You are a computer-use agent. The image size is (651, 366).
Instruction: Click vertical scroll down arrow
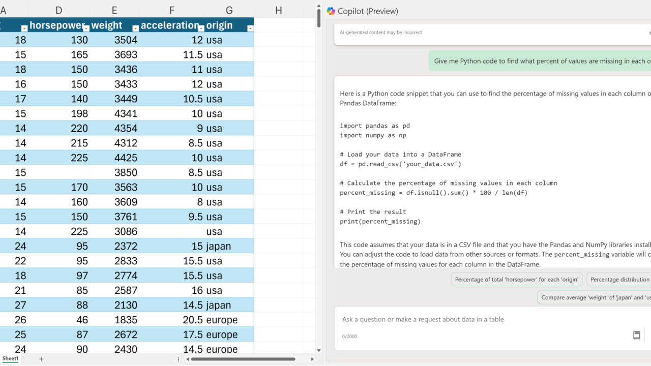coord(319,350)
